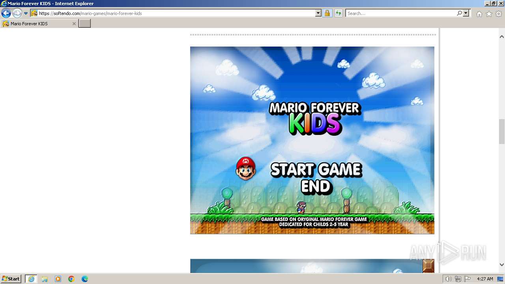Open the Windows Start menu
Screen dimensions: 505x284
[x=11, y=279]
